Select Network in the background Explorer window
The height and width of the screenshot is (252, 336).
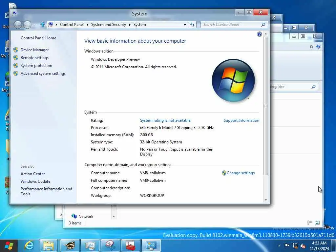tap(86, 217)
